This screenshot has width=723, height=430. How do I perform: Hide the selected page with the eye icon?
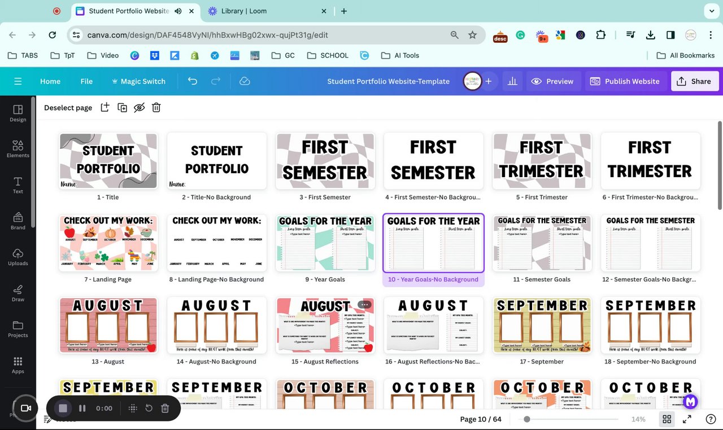[140, 107]
